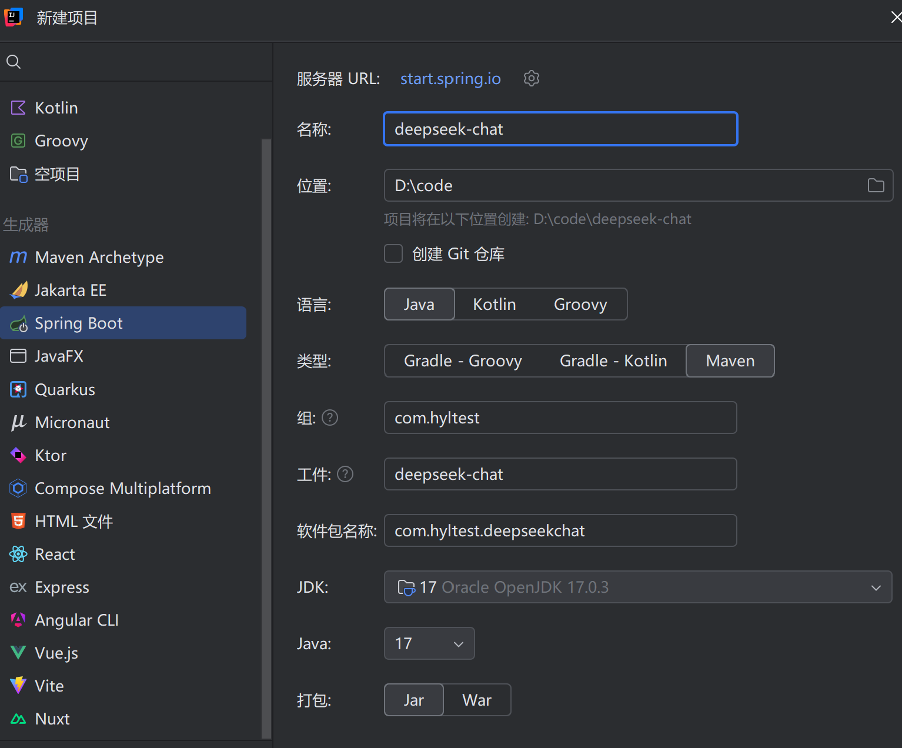This screenshot has width=902, height=748.
Task: Select Kotlin as the language
Action: (495, 304)
